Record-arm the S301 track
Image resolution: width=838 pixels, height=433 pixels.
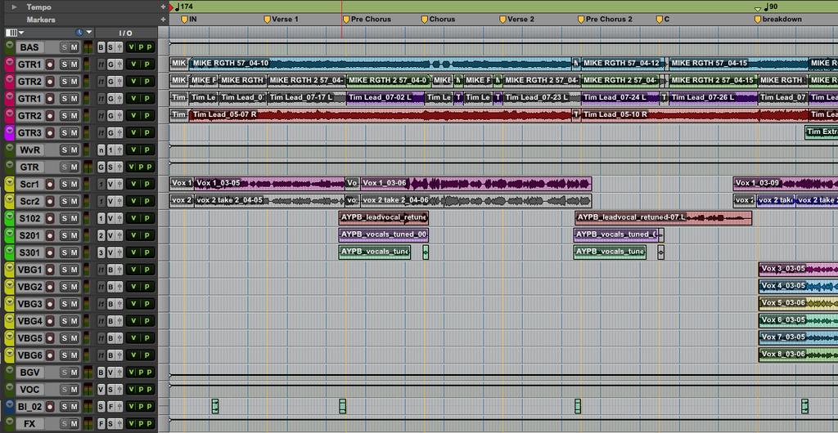pyautogui.click(x=50, y=252)
